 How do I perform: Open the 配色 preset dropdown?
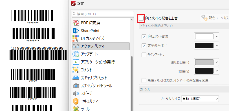[x=214, y=18]
